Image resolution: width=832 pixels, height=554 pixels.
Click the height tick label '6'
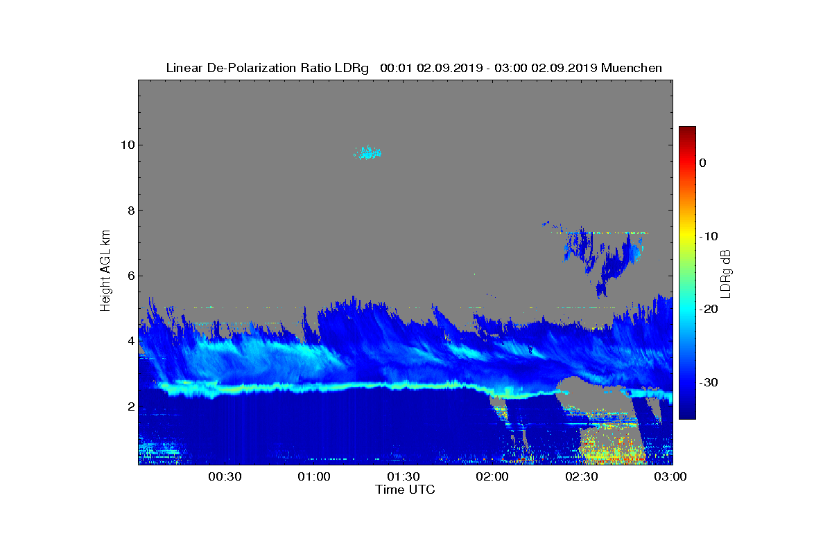click(130, 276)
